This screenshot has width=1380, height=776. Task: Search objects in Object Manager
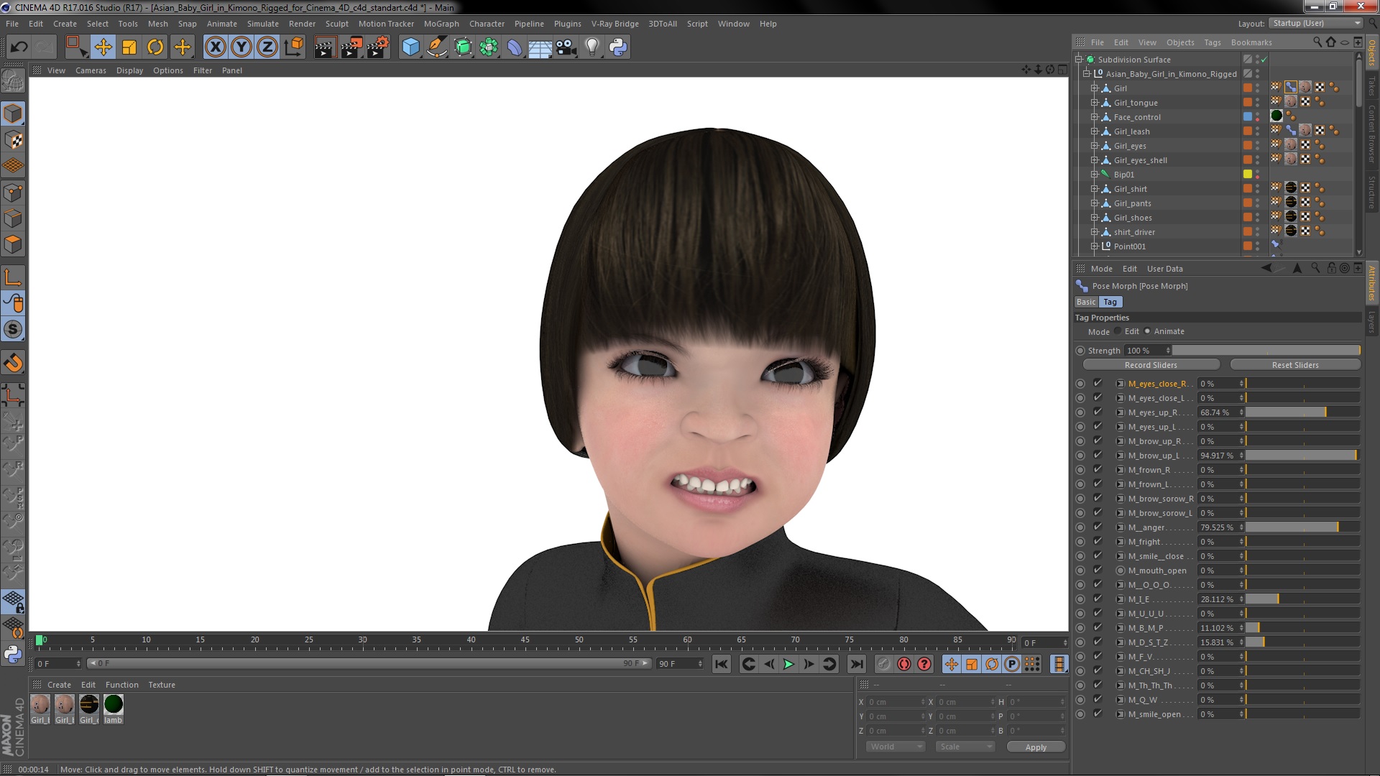point(1317,42)
